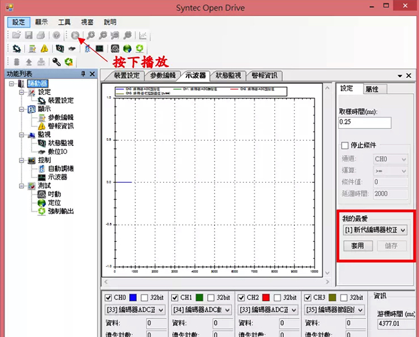Click the red CH2 color swatch
This screenshot has width=419, height=337.
[x=266, y=298]
